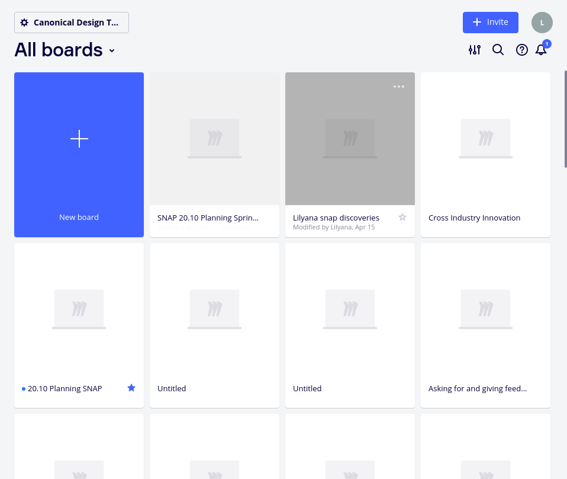Click the Cross Industry Innovation thumbnail image

point(486,138)
